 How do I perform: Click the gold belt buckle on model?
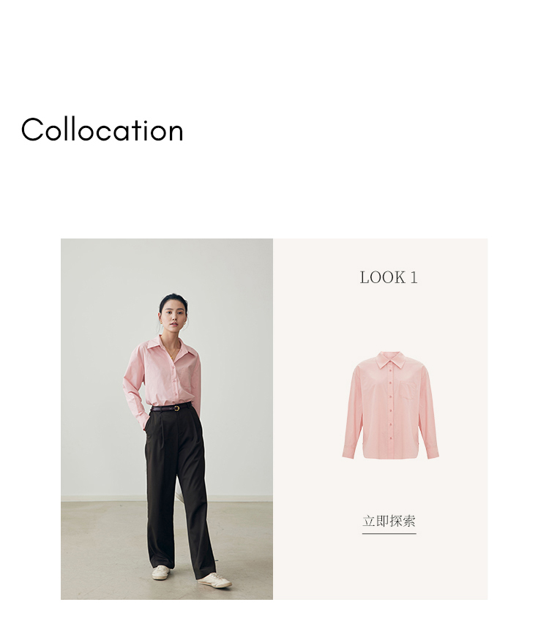pos(176,408)
